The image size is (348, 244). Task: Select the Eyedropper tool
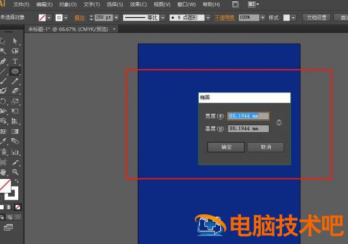point(3,141)
